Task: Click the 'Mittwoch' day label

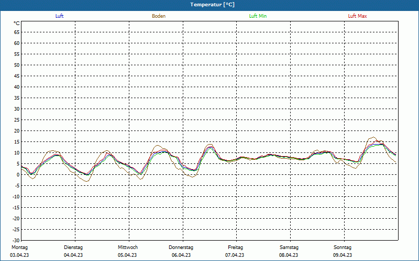Action: click(128, 247)
